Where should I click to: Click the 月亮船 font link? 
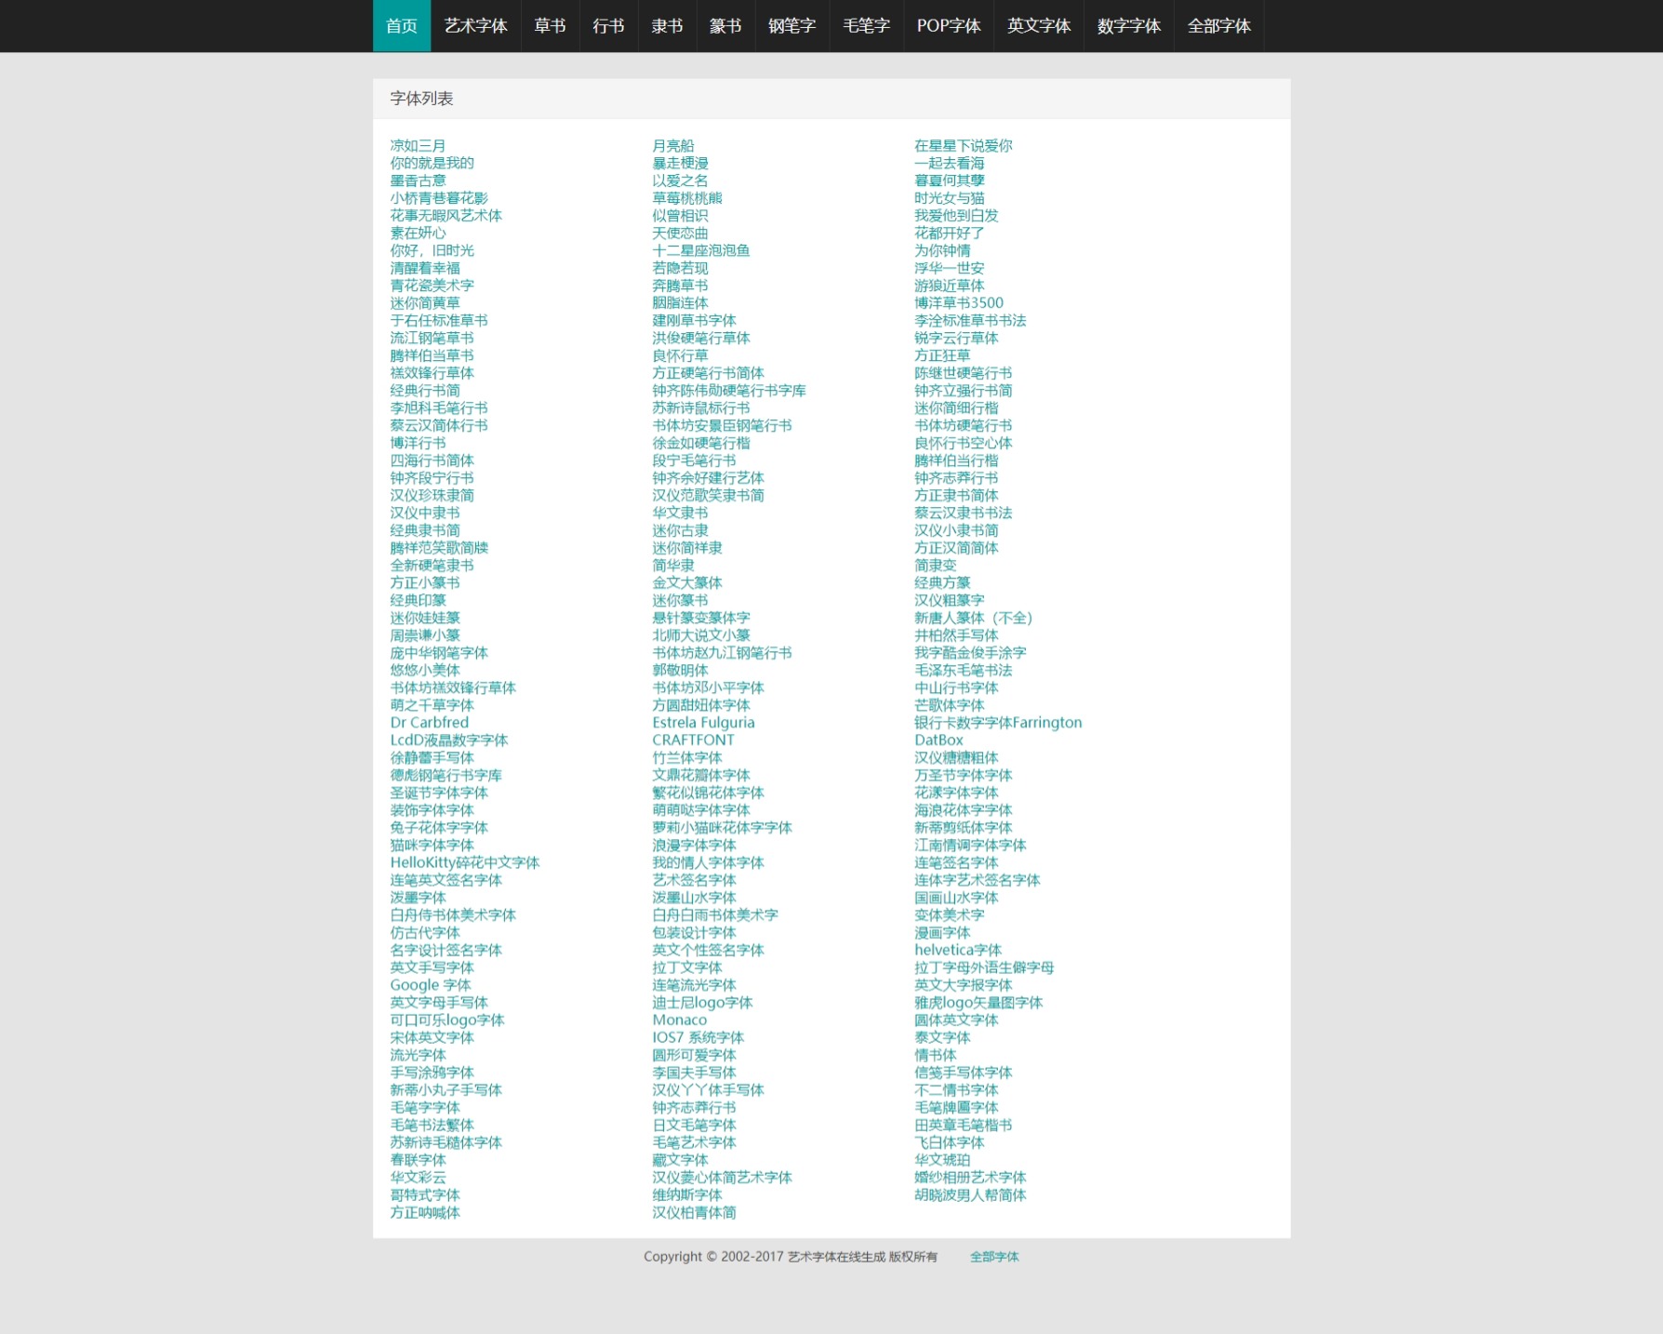tap(672, 146)
